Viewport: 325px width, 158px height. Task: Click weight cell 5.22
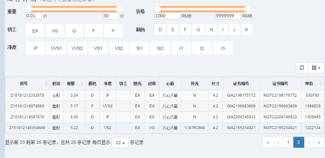coord(74,128)
